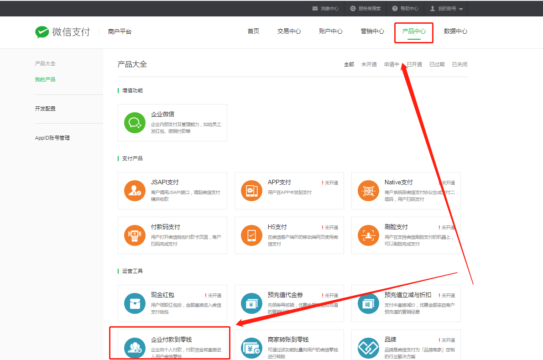Click the 预充值代金券 card title
The height and width of the screenshot is (360, 543).
point(285,295)
